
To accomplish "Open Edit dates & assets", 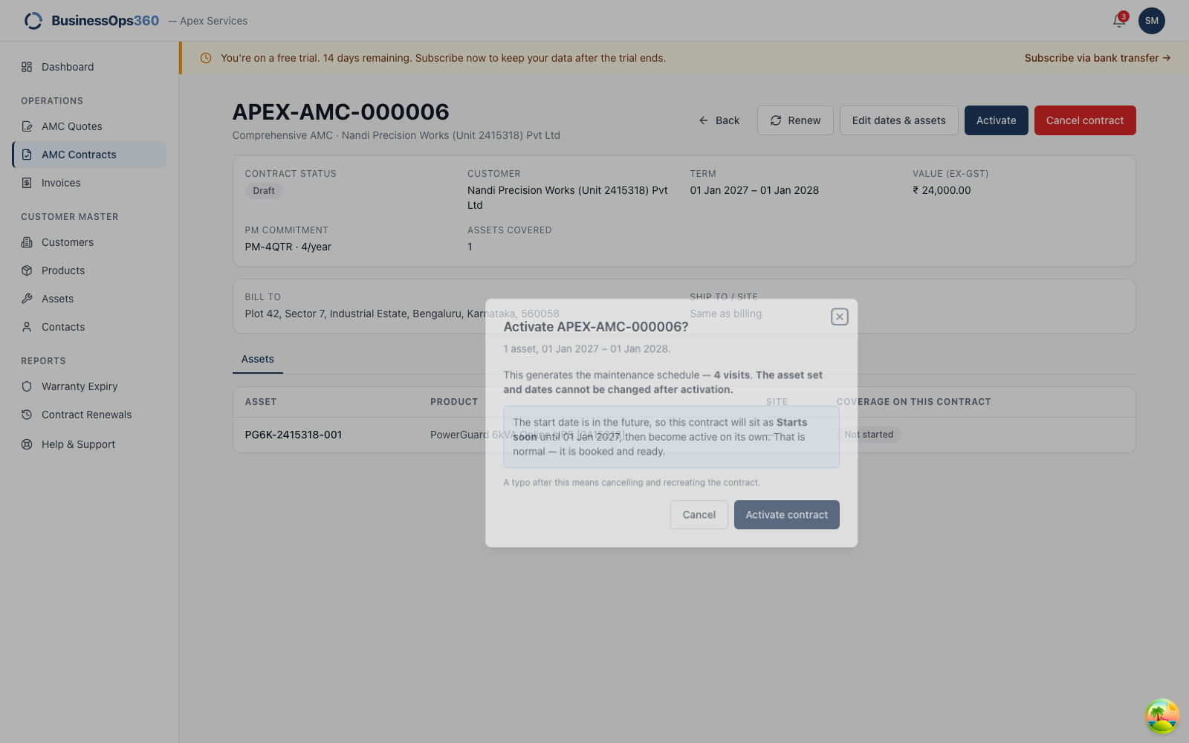I will [x=899, y=120].
